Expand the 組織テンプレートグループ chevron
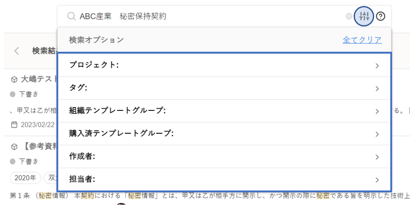This screenshot has width=410, height=212. 377,111
